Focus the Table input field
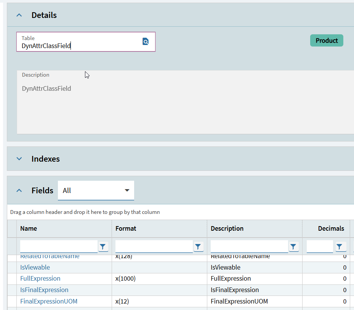The width and height of the screenshot is (354, 310). pyautogui.click(x=78, y=46)
